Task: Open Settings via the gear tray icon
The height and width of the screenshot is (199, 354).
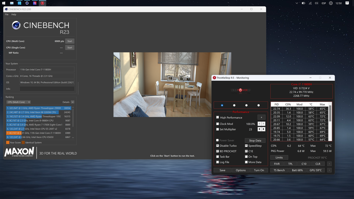Action: [x=331, y=3]
